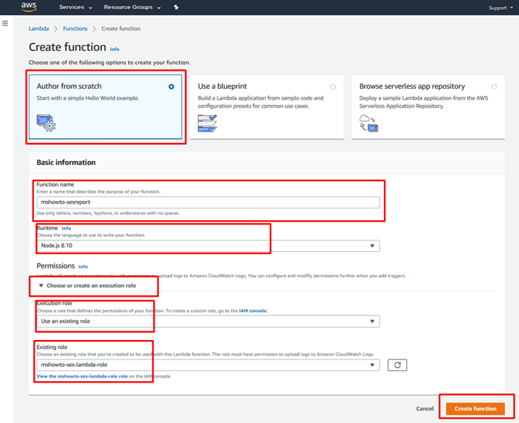View the mshowto-ses-lambda-role role link
519x423 pixels.
pos(82,376)
